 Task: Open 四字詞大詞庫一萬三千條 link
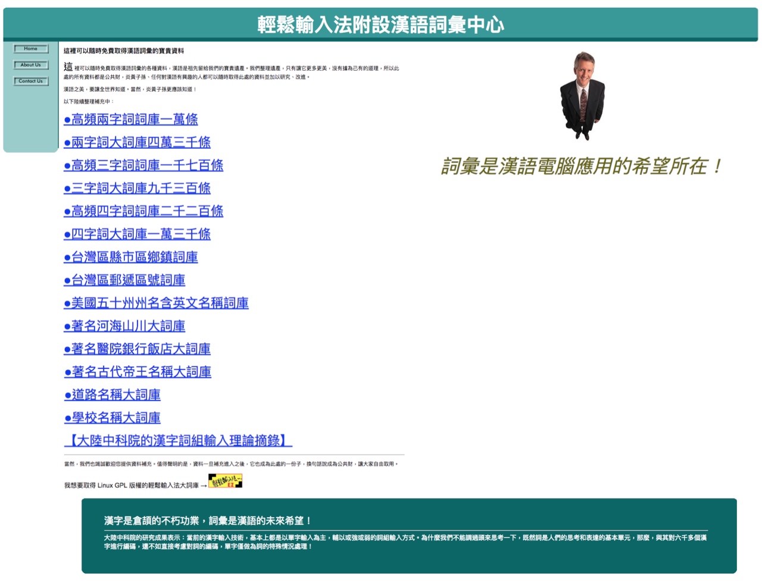click(x=137, y=234)
